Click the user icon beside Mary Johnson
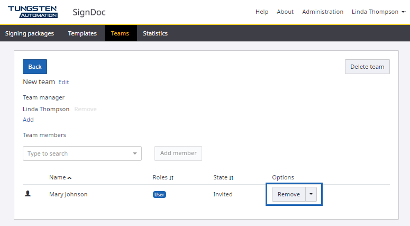 pyautogui.click(x=28, y=194)
